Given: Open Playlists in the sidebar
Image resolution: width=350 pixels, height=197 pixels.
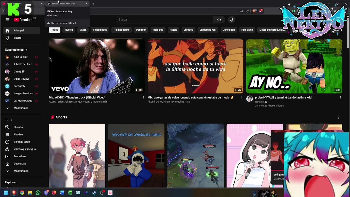Looking at the screenshot, I should tap(22, 135).
